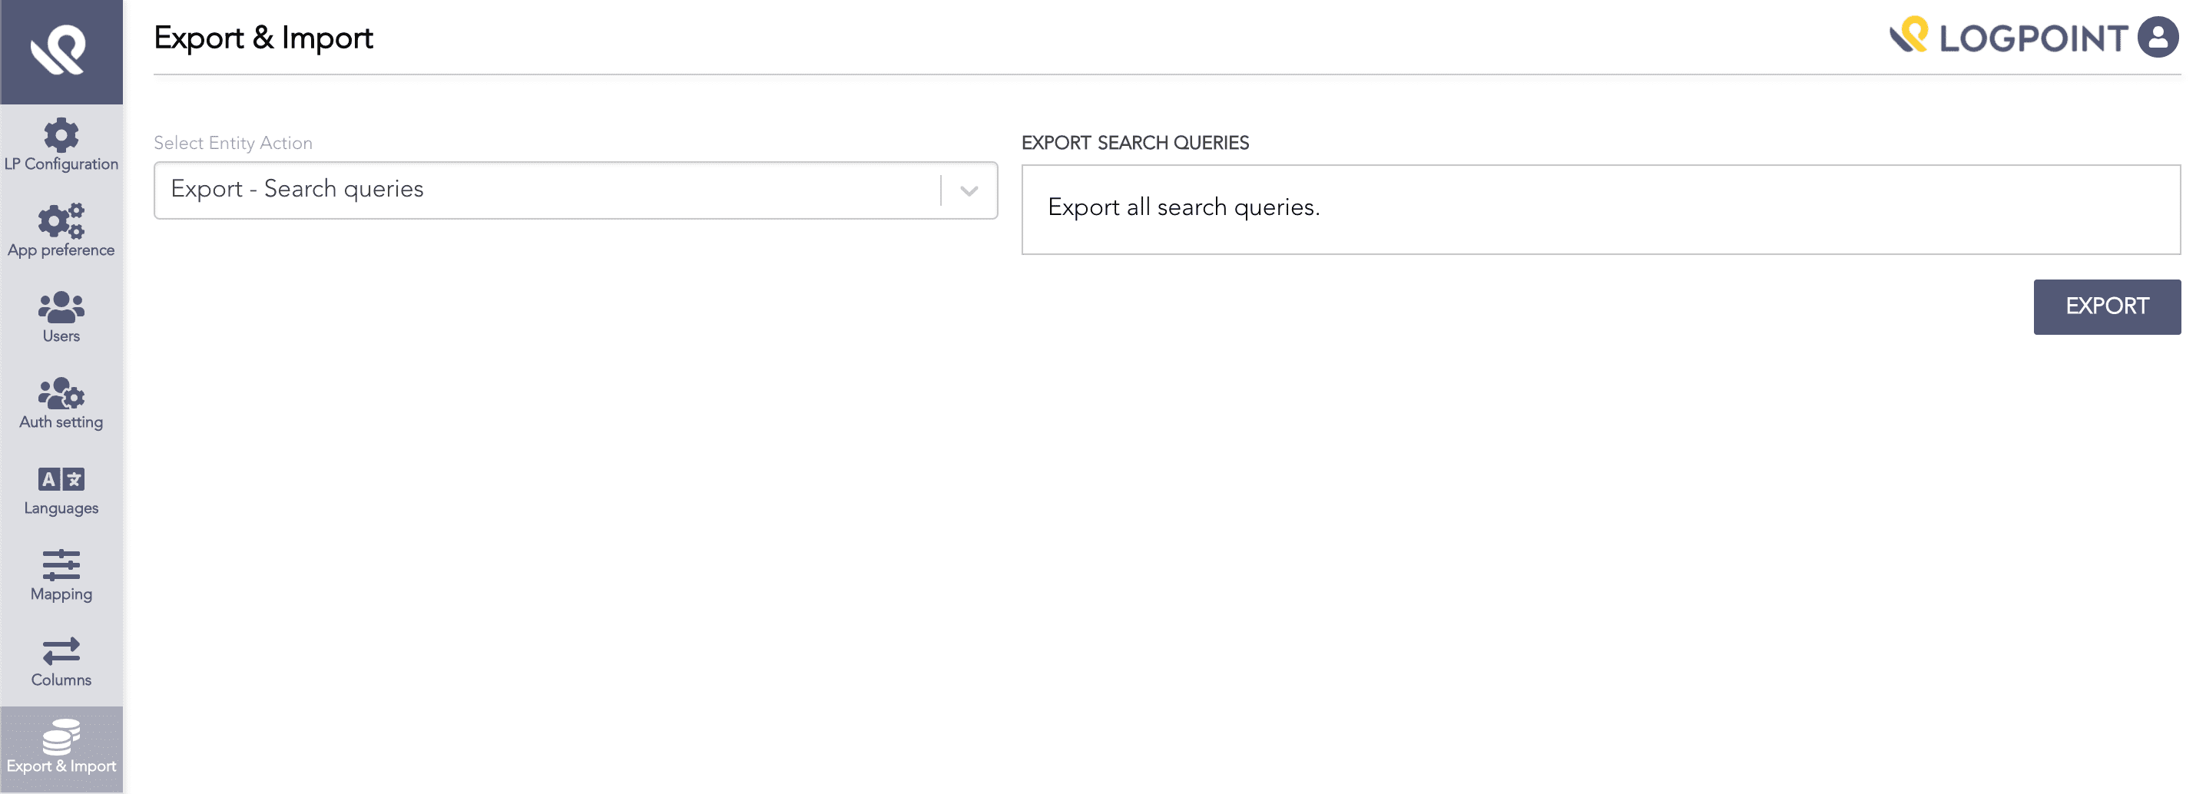This screenshot has height=794, width=2206.
Task: Open the Languages section
Action: (x=61, y=488)
